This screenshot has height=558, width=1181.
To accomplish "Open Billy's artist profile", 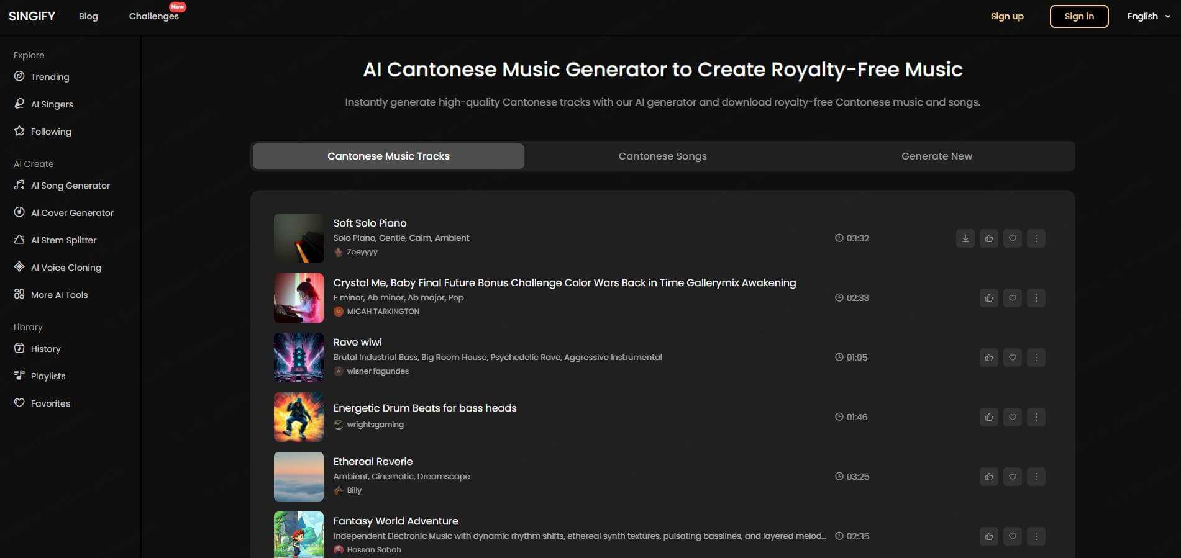I will click(354, 490).
